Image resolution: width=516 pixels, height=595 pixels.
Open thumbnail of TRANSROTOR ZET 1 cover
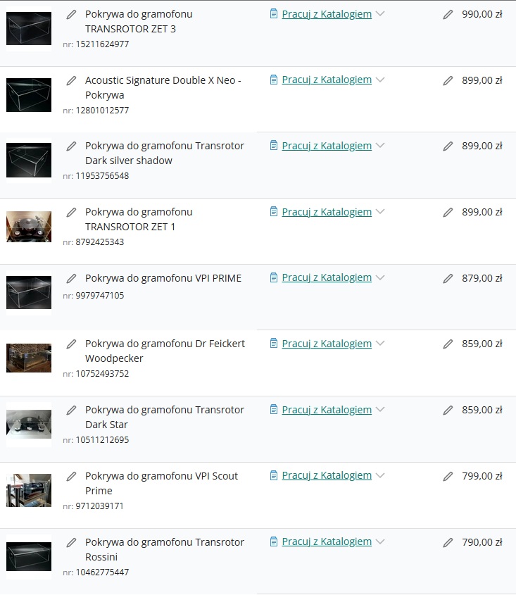pos(29,227)
